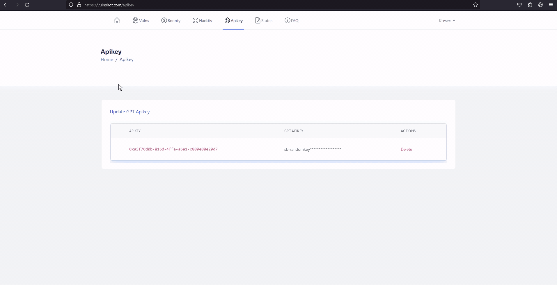Open the Hacktiv tab
Screen dimensions: 557x285
[203, 21]
